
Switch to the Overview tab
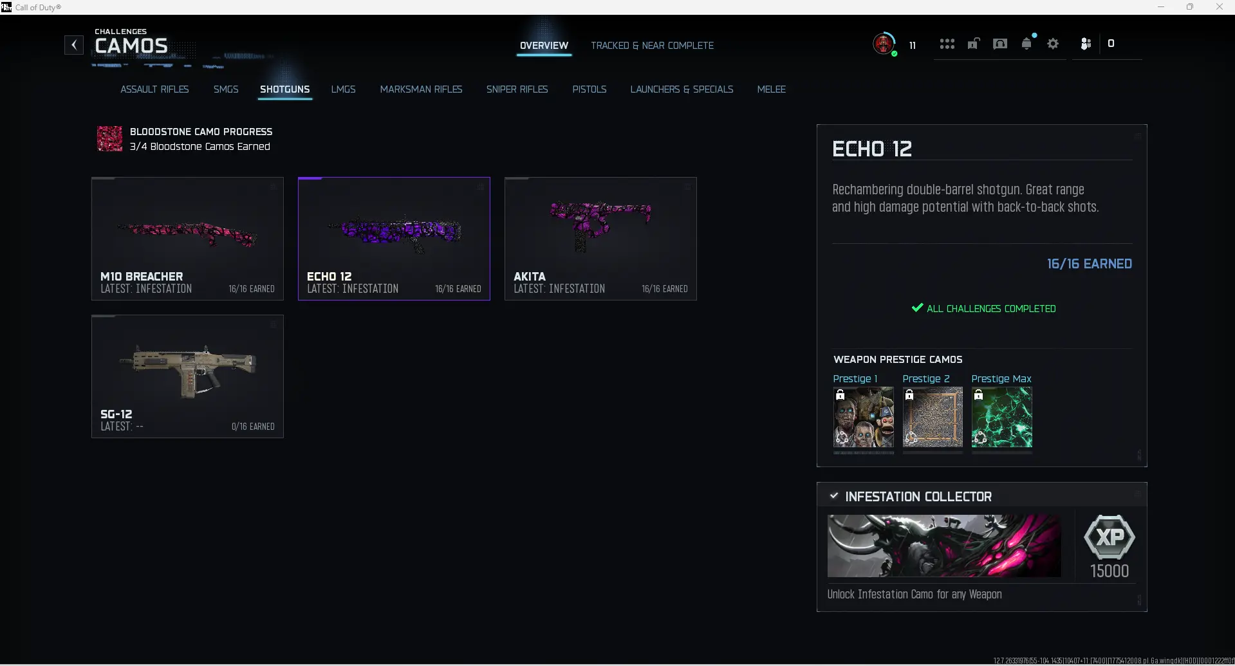[x=544, y=46]
